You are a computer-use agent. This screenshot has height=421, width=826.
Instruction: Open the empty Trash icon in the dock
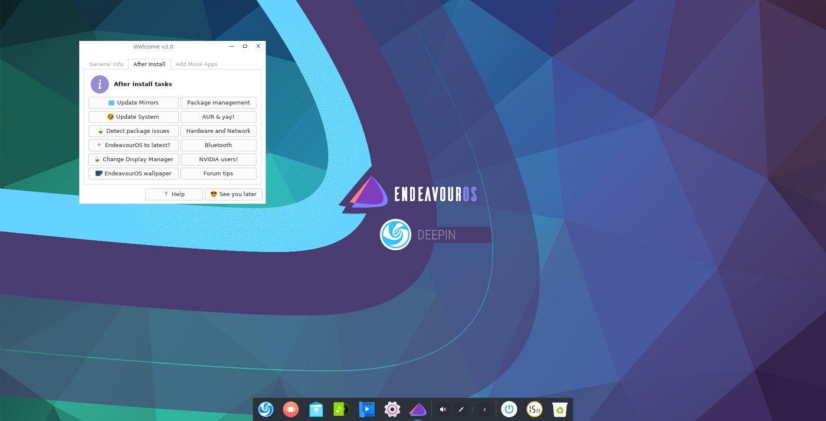(x=559, y=409)
